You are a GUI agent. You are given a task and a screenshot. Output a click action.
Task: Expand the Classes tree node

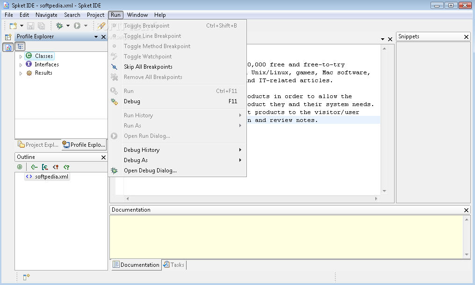coord(21,57)
